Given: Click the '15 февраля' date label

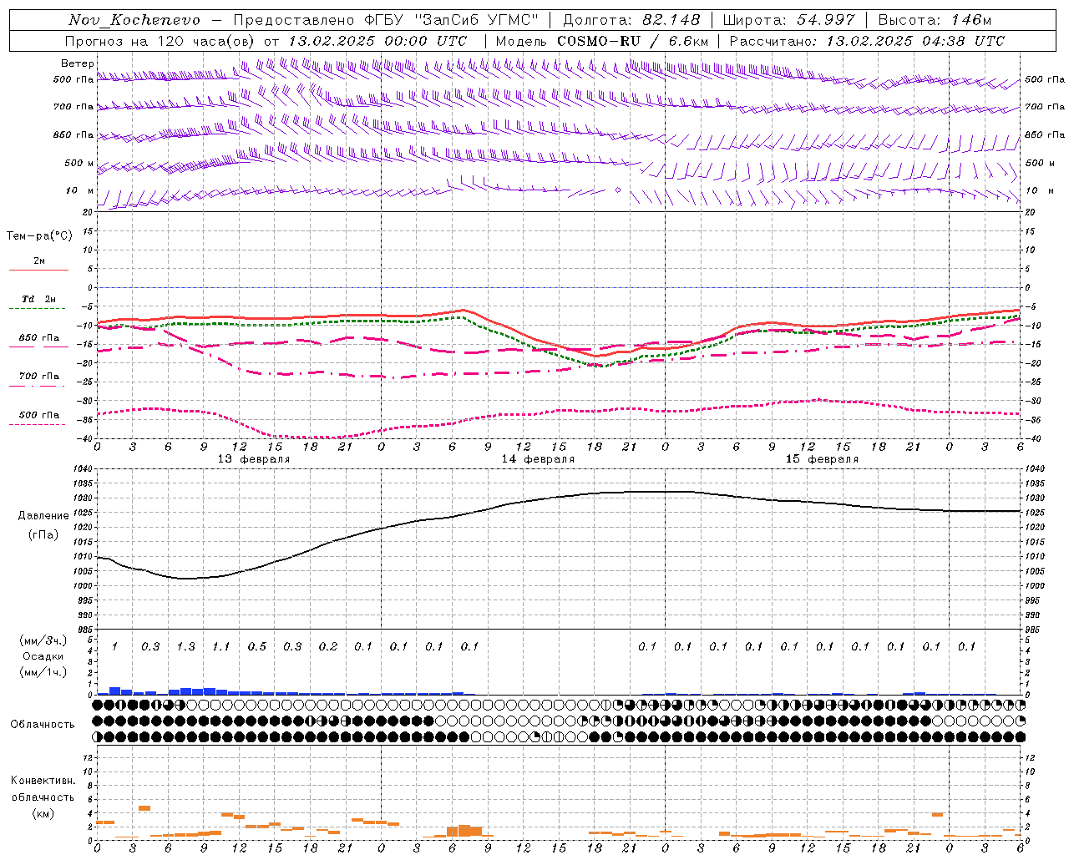Looking at the screenshot, I should (822, 459).
